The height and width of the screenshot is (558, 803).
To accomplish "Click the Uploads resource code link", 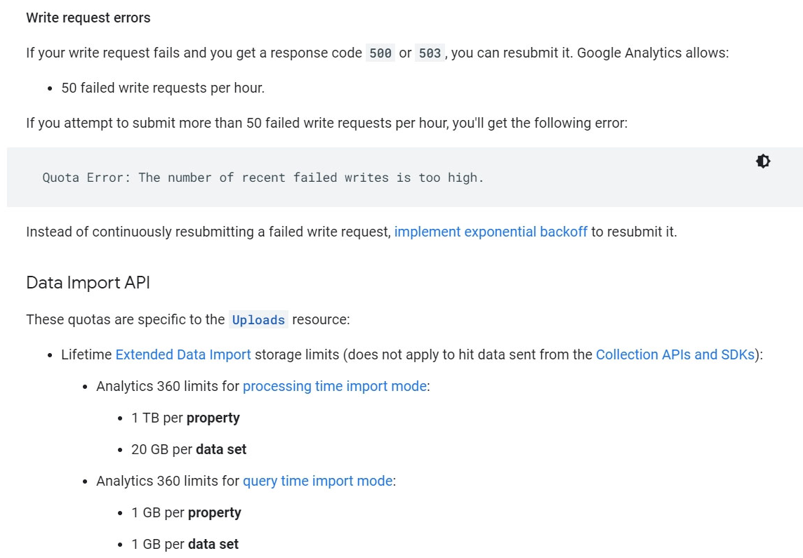I will pyautogui.click(x=258, y=320).
